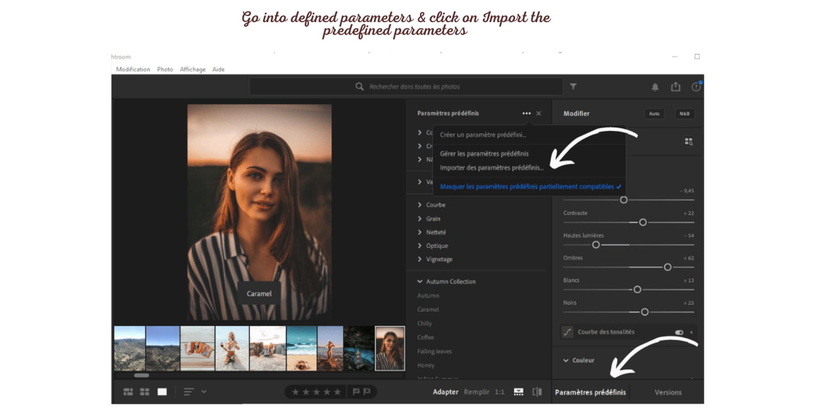
Task: Switch to photo grid view icon
Action: click(x=128, y=392)
